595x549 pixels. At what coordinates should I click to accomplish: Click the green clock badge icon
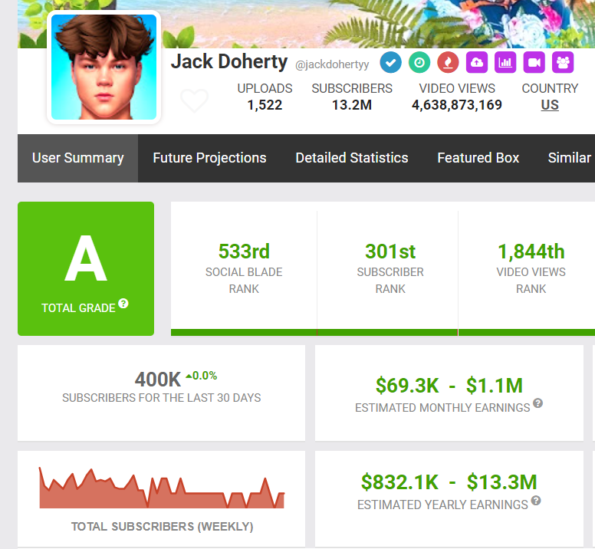[x=419, y=62]
